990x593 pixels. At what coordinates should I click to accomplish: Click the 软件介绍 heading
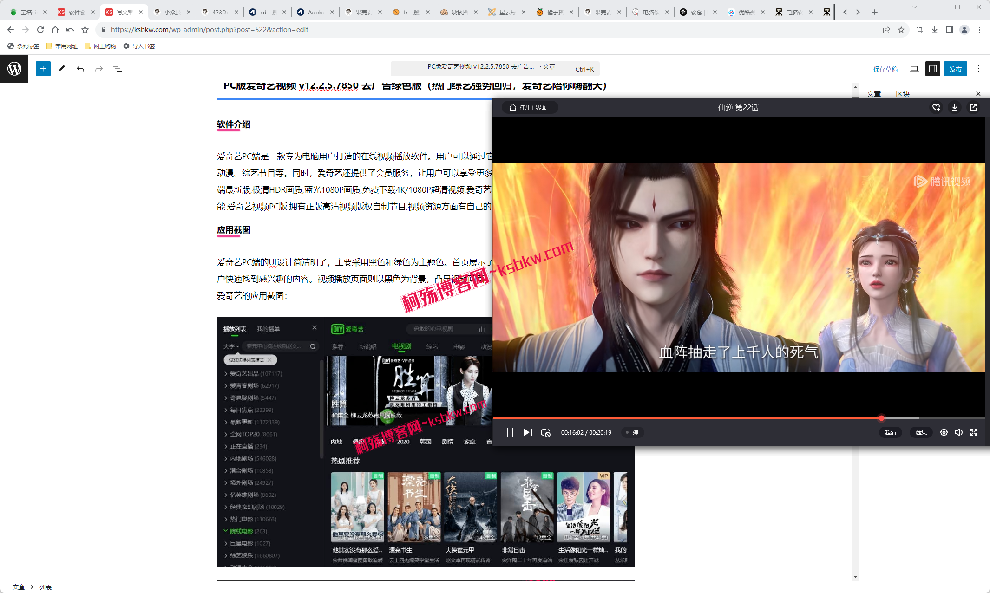(x=234, y=124)
